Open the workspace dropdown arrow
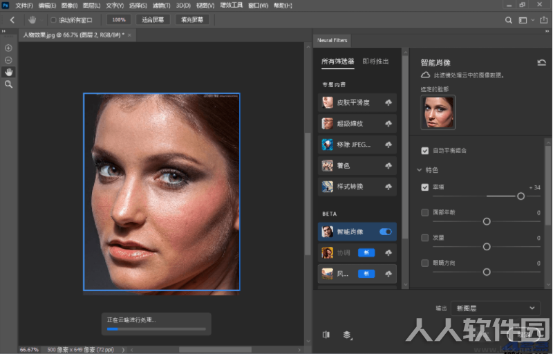The height and width of the screenshot is (354, 553). click(x=532, y=20)
